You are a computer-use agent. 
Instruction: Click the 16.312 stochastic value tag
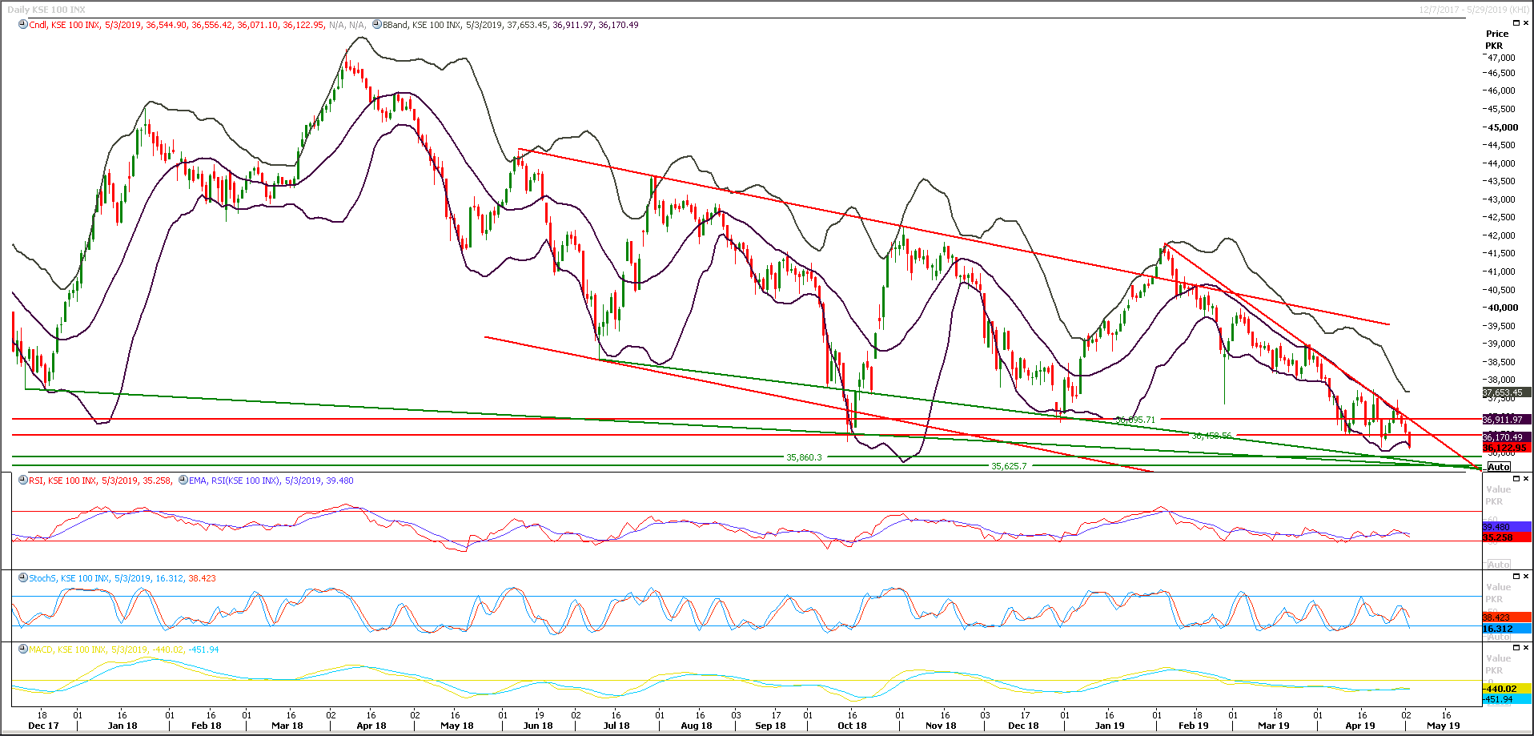pyautogui.click(x=1506, y=629)
